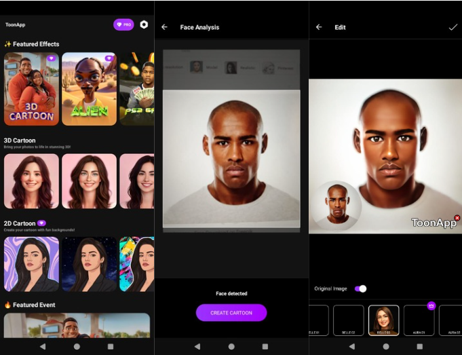Tap the premium diamond badge on 3D CARTOON card
The width and height of the screenshot is (462, 355).
tap(52, 58)
